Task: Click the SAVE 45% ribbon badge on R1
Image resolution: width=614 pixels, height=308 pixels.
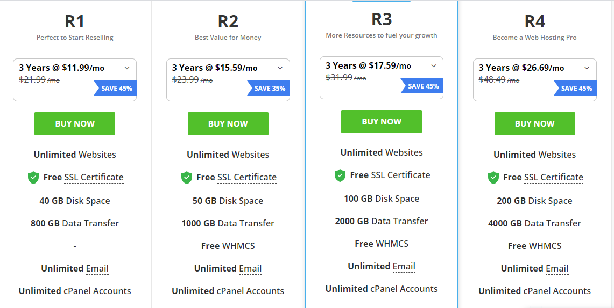Action: 115,88
